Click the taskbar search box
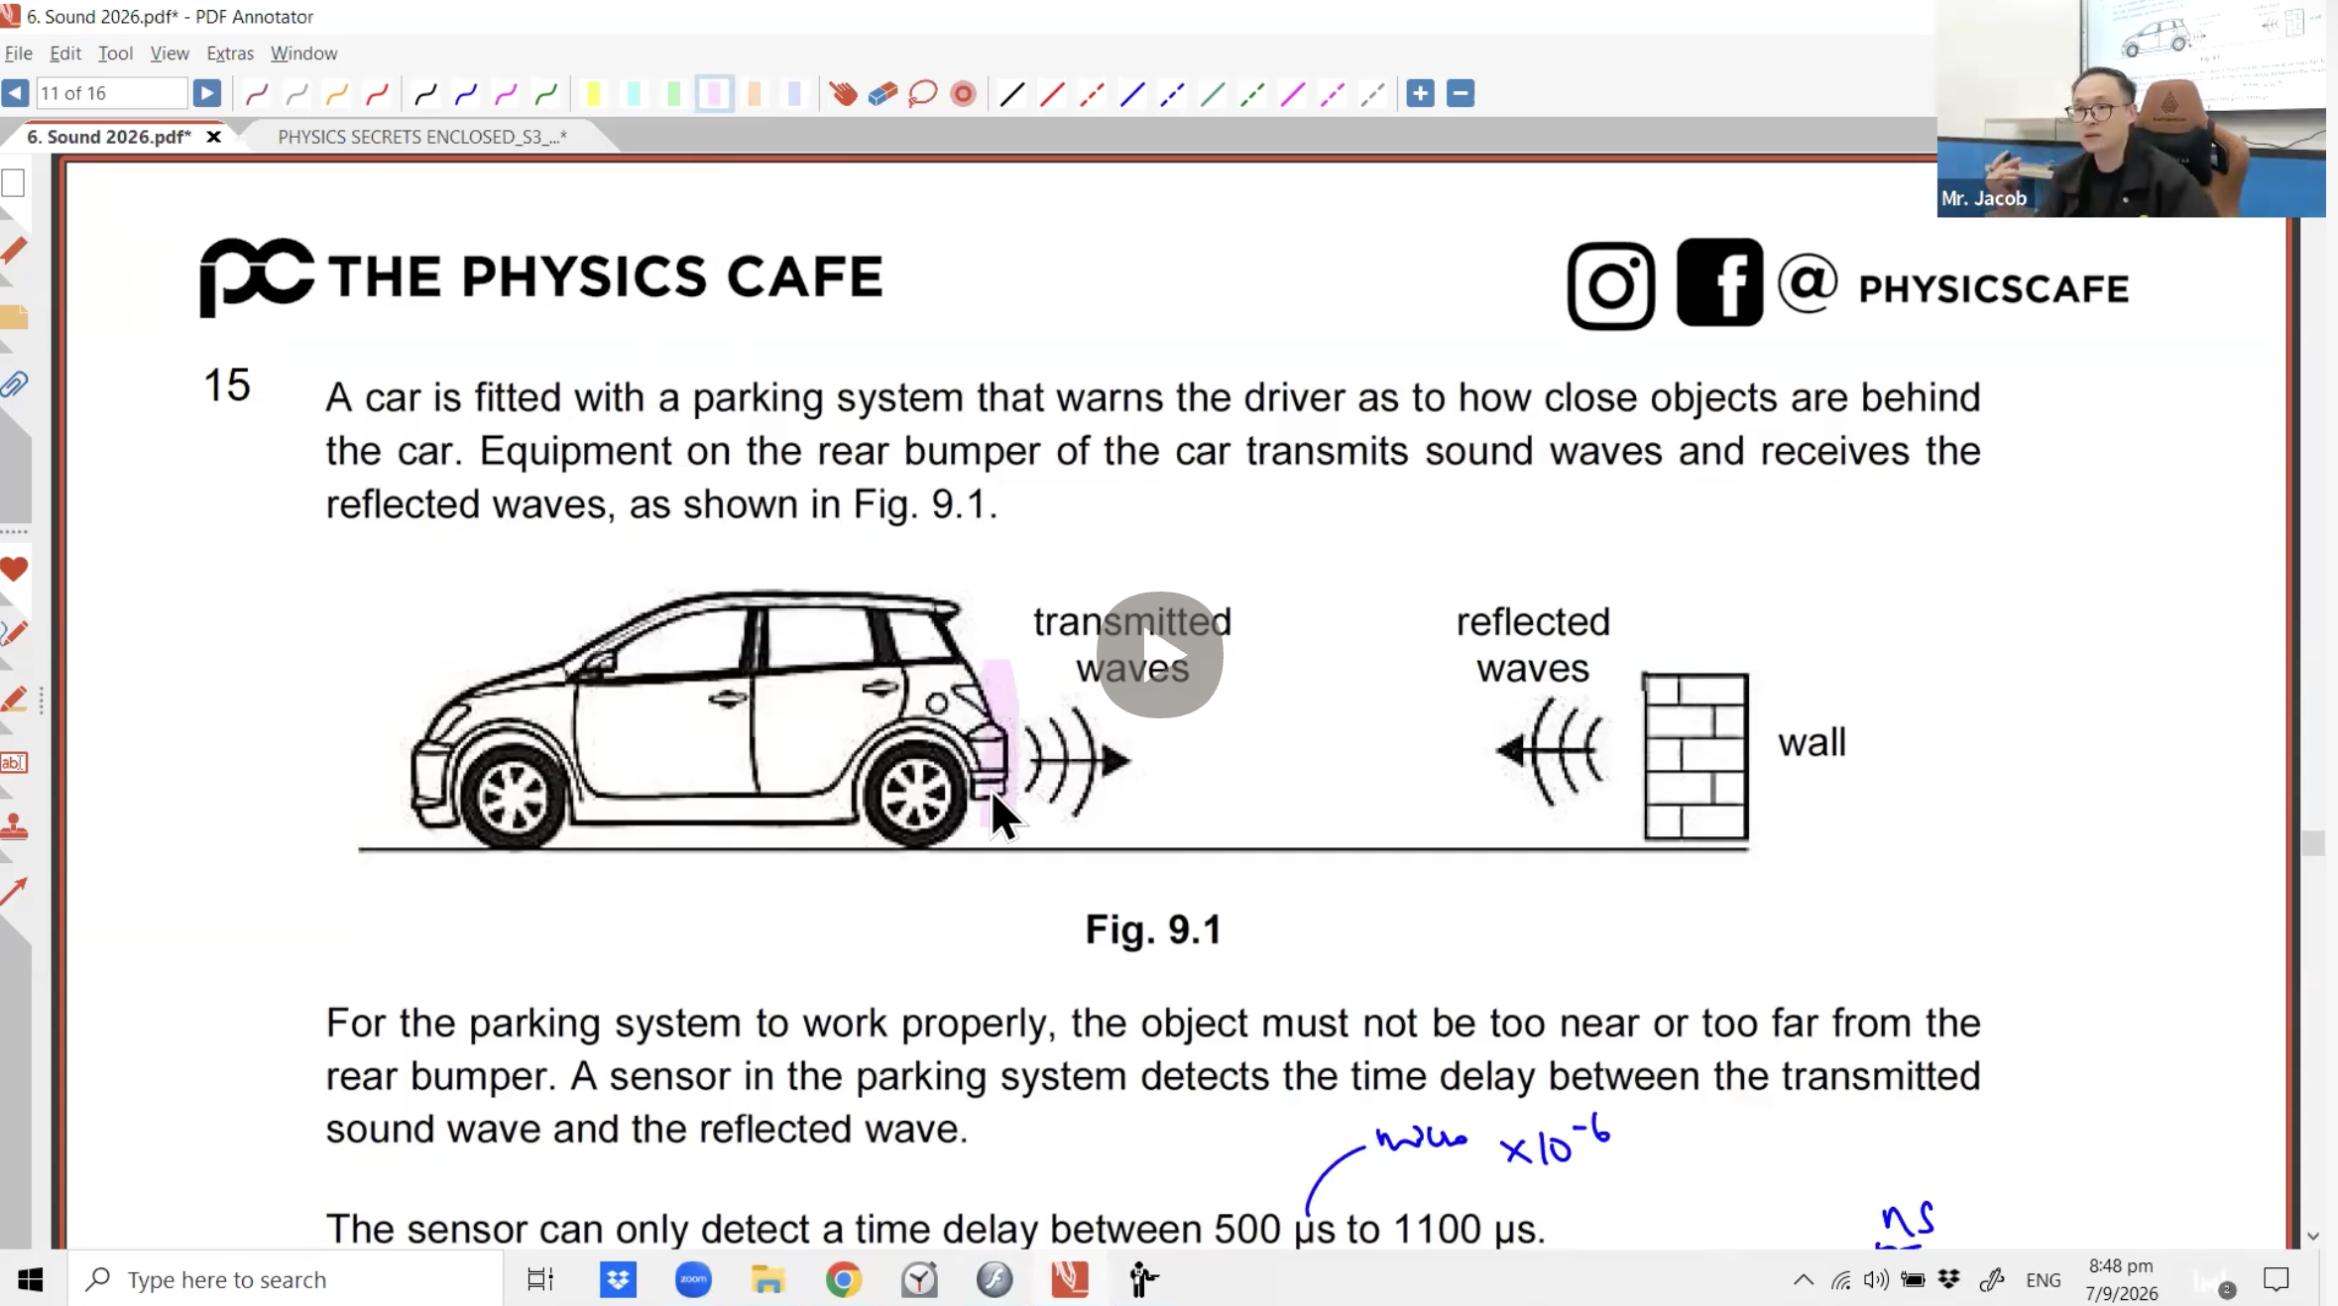 286,1280
